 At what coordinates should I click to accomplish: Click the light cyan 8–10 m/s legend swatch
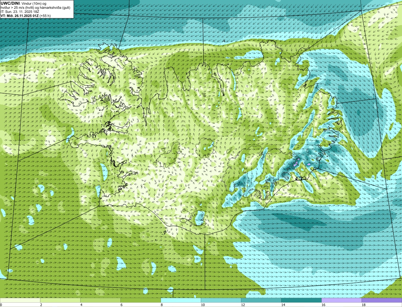(181, 300)
